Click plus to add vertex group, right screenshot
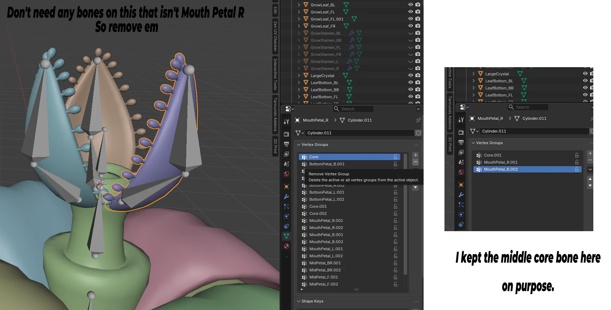 590,153
